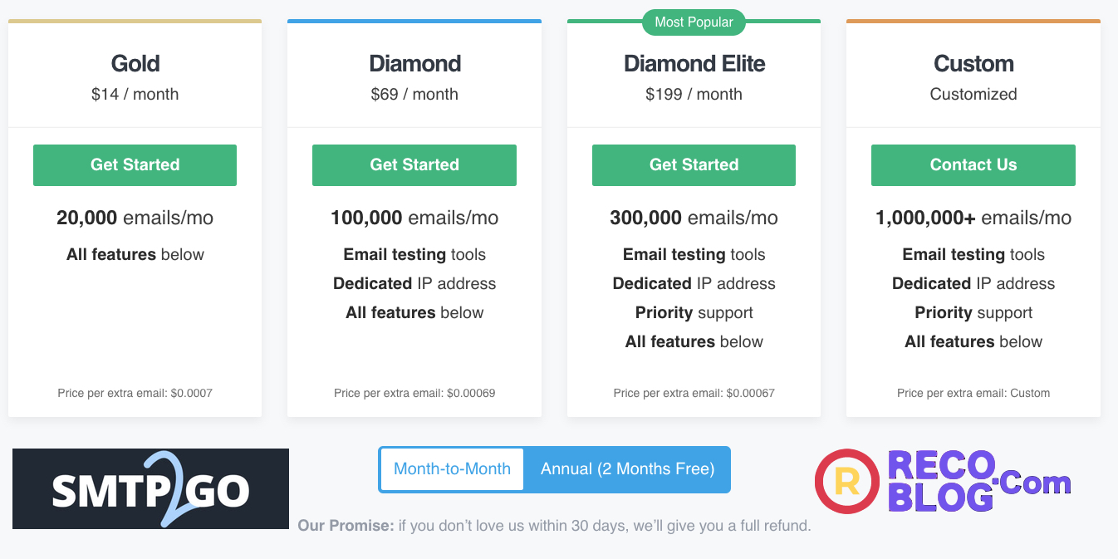The width and height of the screenshot is (1118, 559).
Task: Select the Diamond plan heading
Action: tap(414, 64)
